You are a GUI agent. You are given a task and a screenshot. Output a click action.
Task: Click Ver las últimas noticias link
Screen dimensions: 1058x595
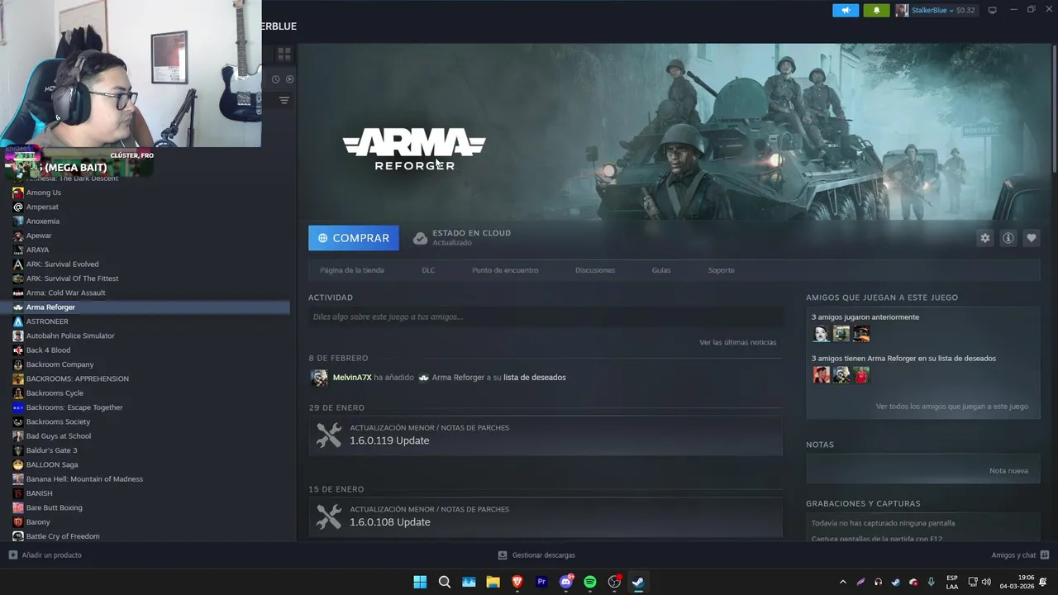coord(737,342)
